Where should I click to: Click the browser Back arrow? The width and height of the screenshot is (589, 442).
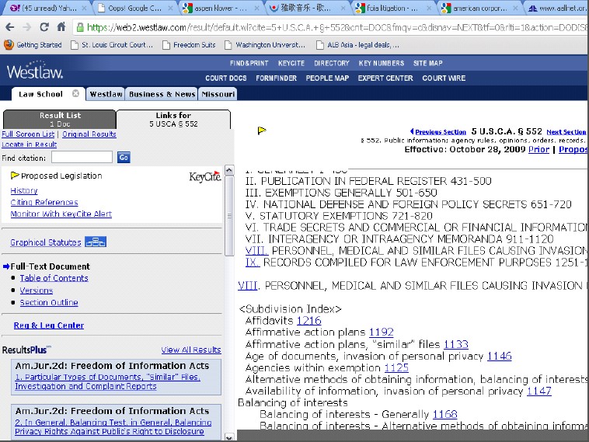[x=10, y=27]
